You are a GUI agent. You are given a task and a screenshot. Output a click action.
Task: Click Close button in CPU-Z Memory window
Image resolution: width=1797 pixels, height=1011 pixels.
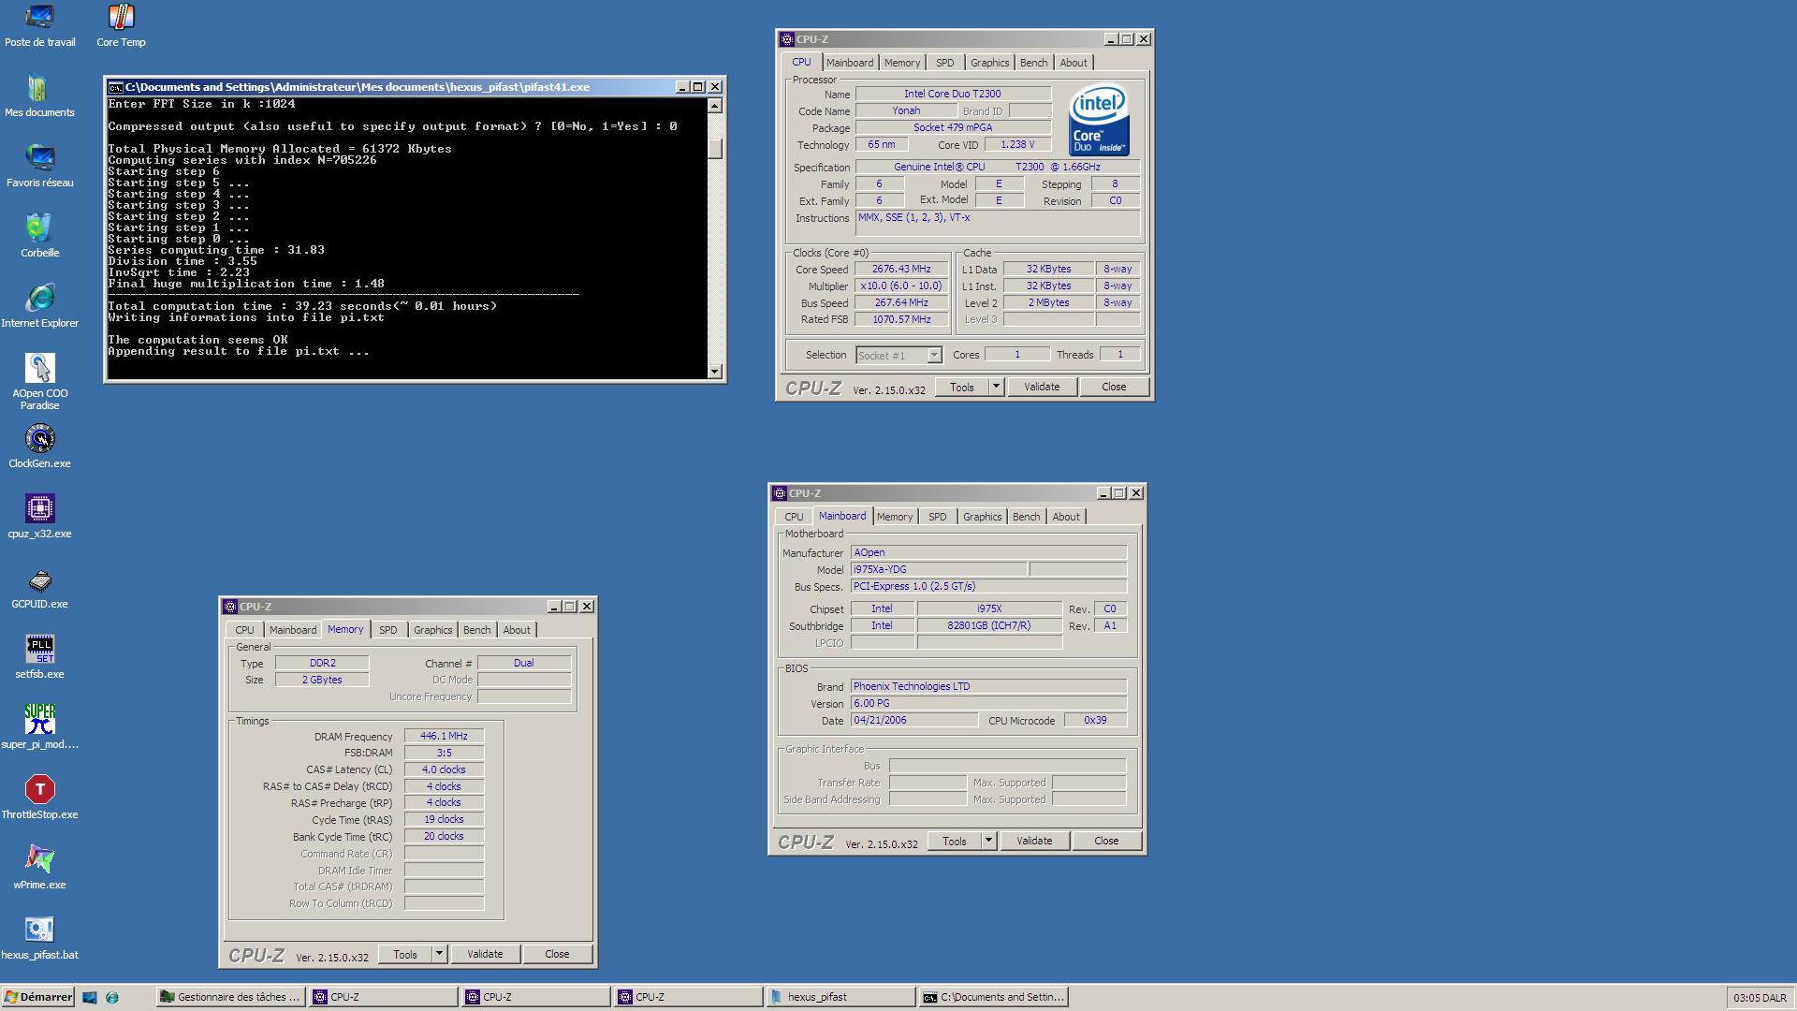point(557,954)
